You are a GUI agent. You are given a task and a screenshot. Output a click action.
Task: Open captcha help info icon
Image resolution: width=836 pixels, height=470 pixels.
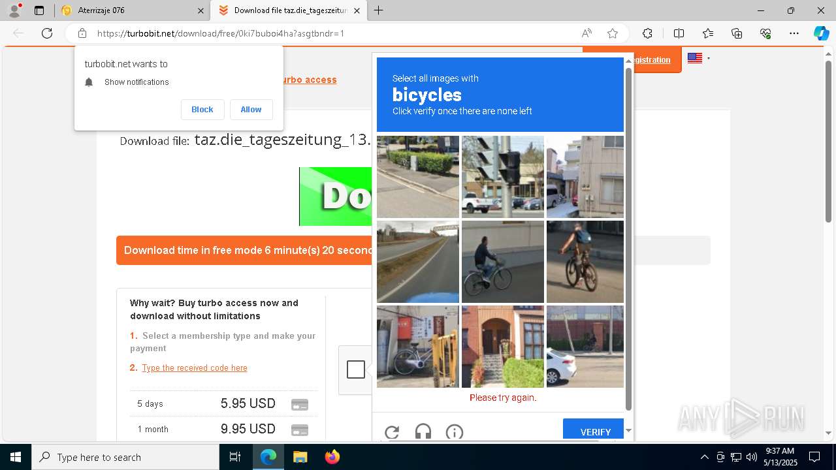point(455,431)
